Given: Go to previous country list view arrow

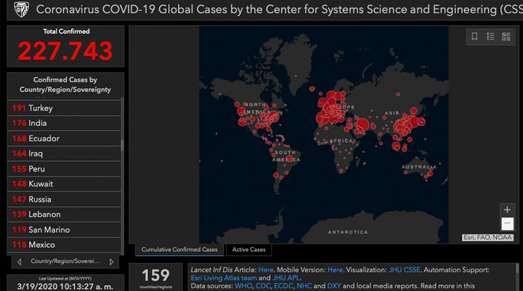Looking at the screenshot, I should pyautogui.click(x=20, y=262).
